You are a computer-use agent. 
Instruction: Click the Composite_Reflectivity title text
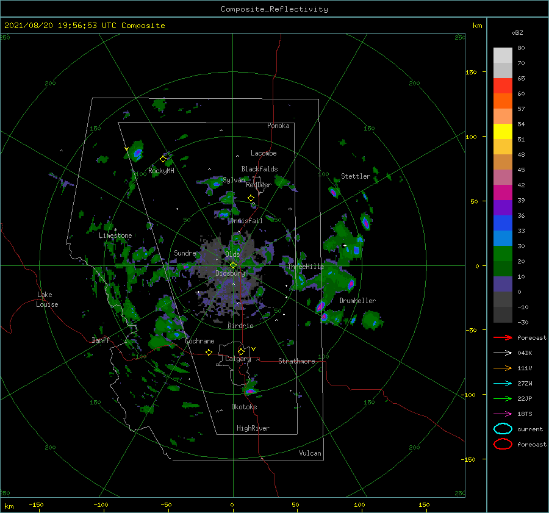coord(274,9)
